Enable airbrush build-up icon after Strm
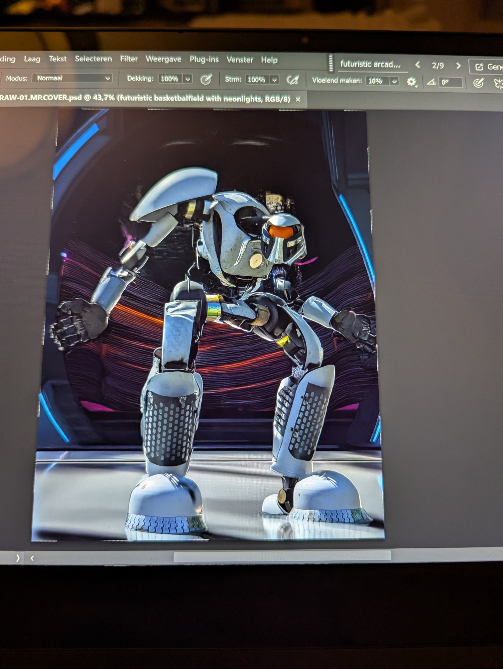Viewport: 503px width, 669px height. 293,80
